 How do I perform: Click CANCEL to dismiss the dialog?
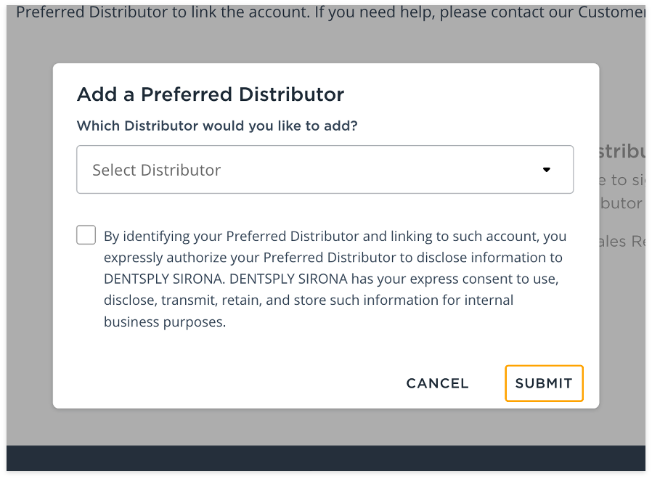tap(437, 383)
